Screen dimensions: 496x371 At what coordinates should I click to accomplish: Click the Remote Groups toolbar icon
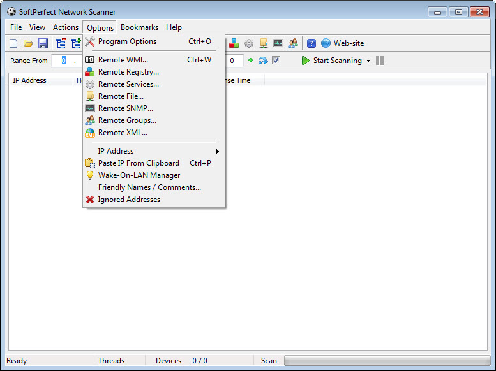pyautogui.click(x=293, y=43)
